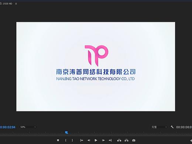Image resolution: width=192 pixels, height=144 pixels.
Task: Click the blue playhead on time ruler
Action: (x=66, y=133)
